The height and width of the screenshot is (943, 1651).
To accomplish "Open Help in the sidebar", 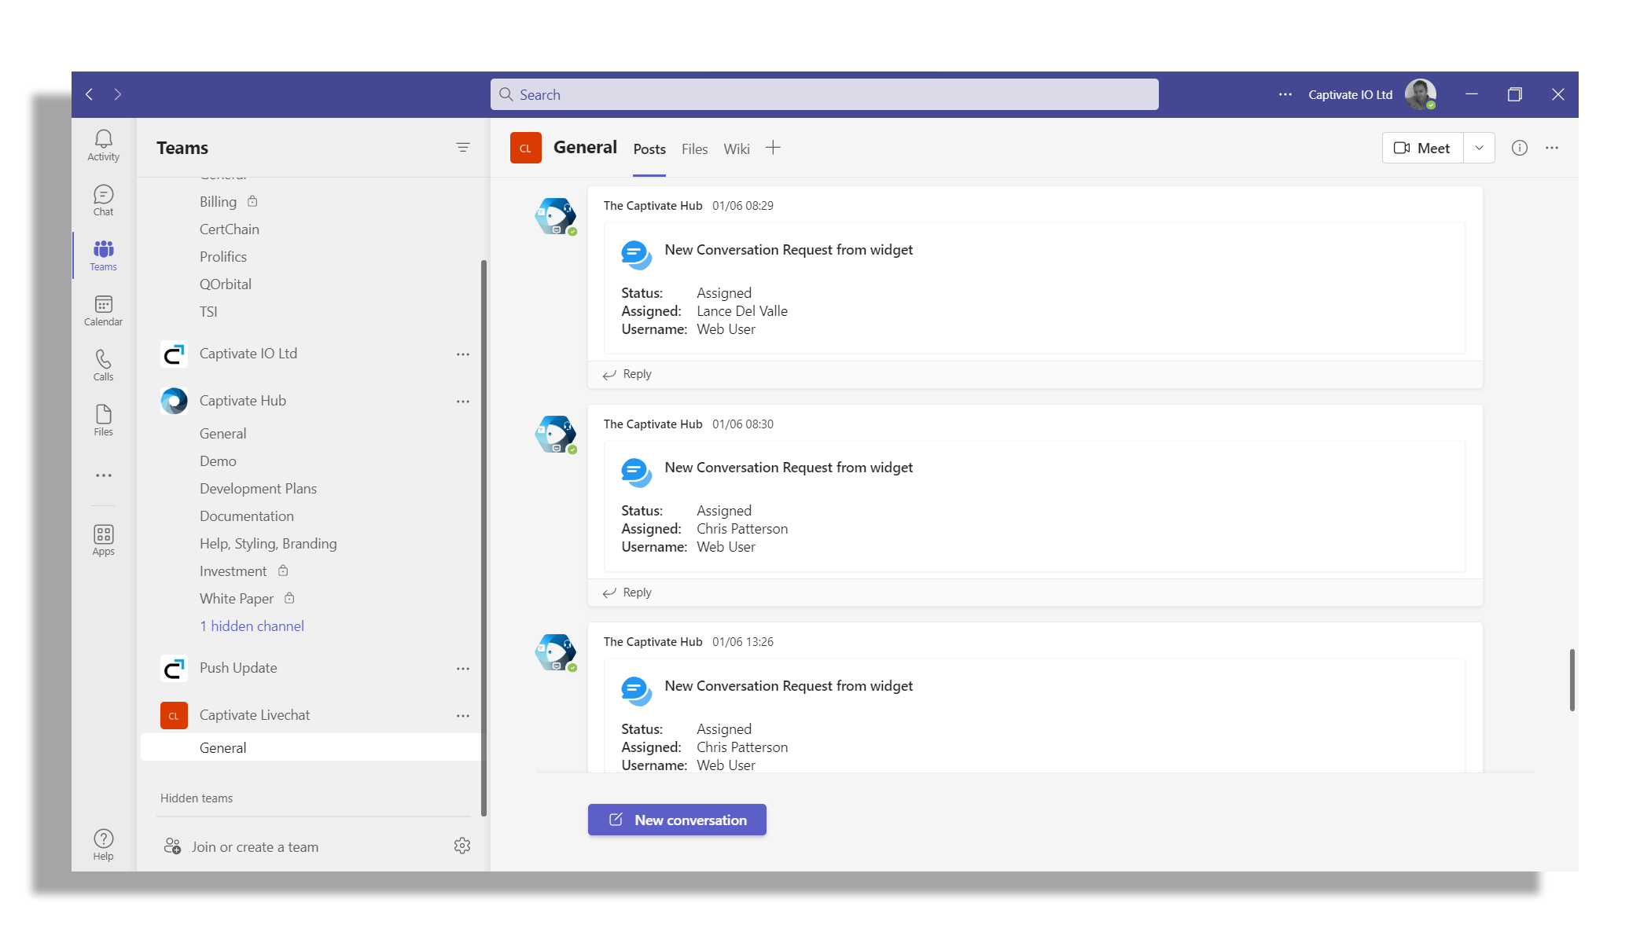I will tap(103, 845).
